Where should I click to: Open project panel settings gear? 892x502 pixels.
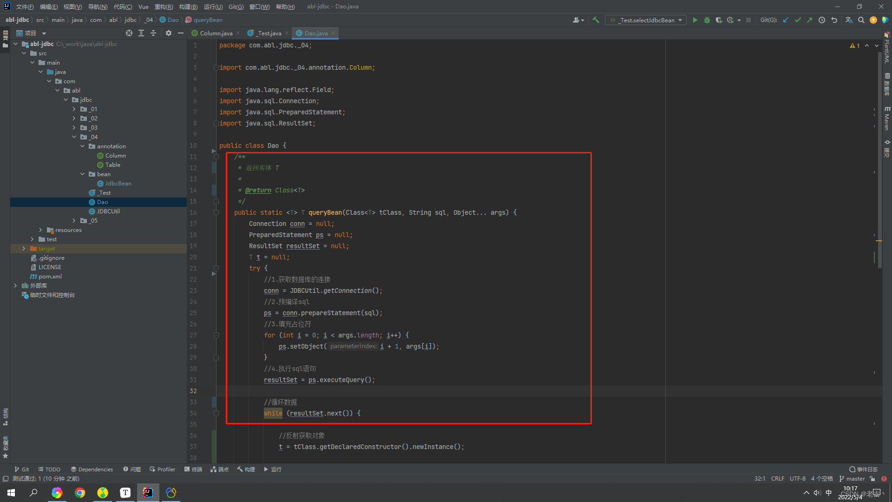pyautogui.click(x=169, y=33)
